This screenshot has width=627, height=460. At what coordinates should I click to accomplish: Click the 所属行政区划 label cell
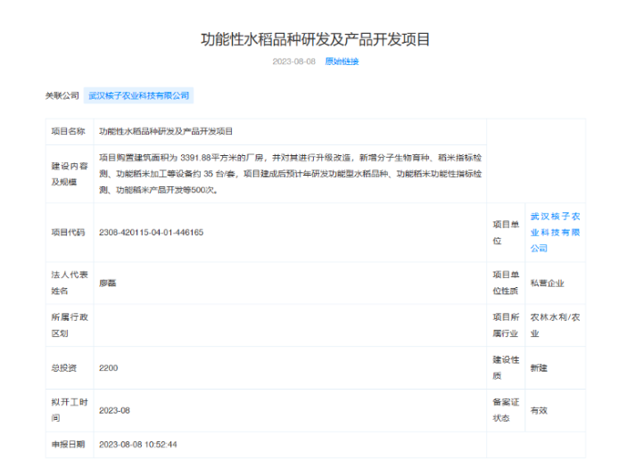pos(68,325)
